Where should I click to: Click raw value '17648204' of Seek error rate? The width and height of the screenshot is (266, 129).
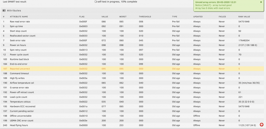pos(244,41)
